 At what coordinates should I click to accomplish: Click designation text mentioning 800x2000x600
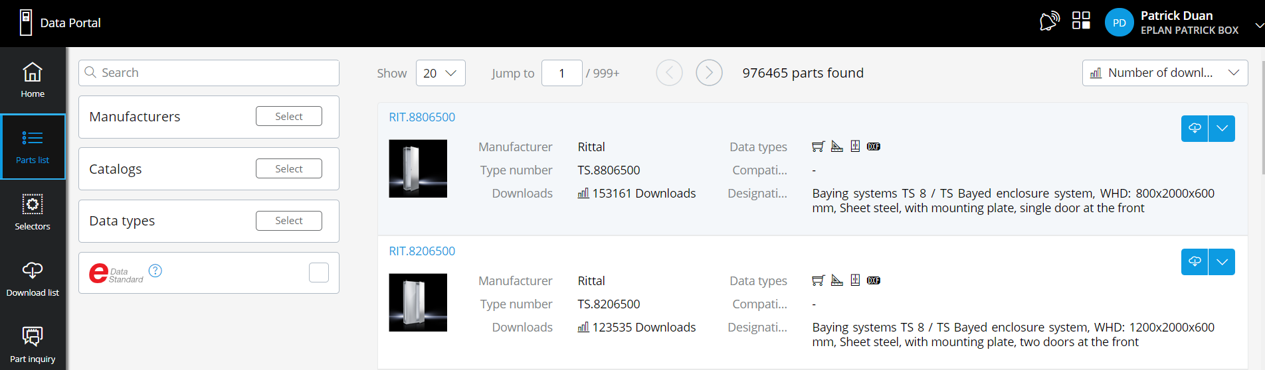(1013, 201)
